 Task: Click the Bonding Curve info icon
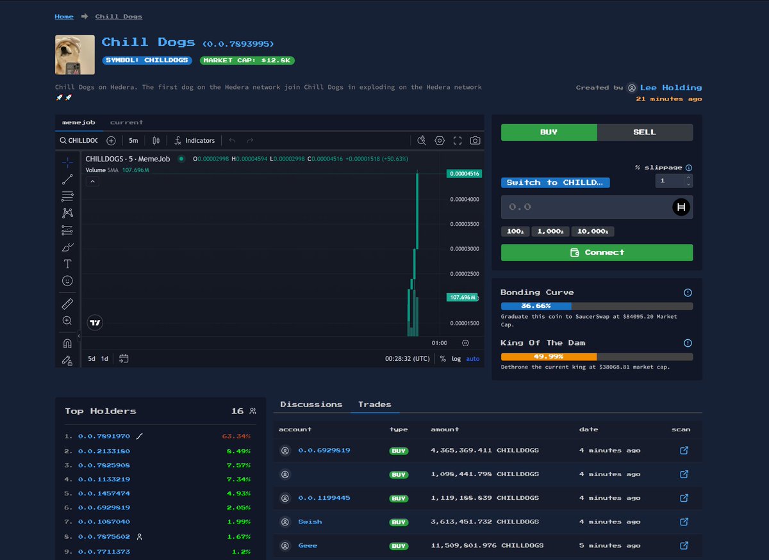(688, 292)
